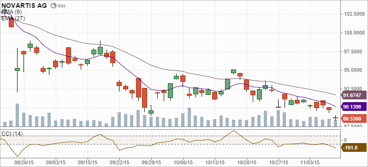Click the 09/03/15 date label
368x167 pixels.
tap(56, 162)
